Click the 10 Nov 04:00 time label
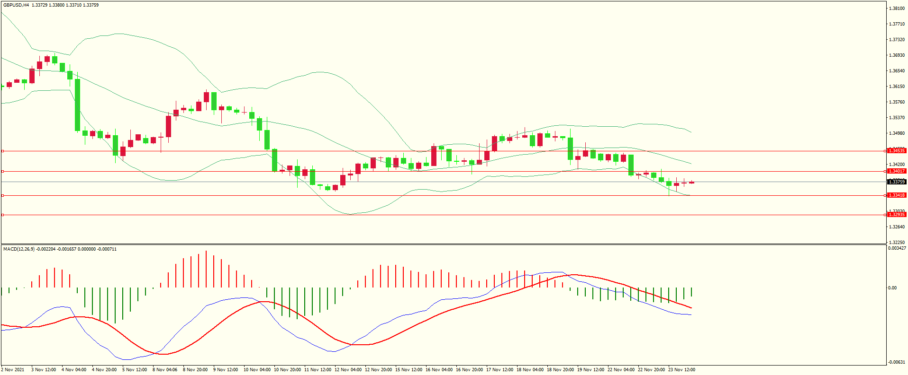This screenshot has height=375, width=908. (257, 370)
